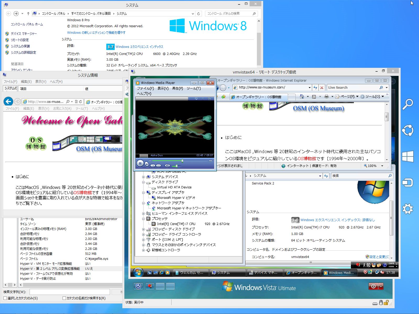Click blue back arrow in the Windows 8 Internet Explorer
This screenshot has width=419, height=314.
point(8,102)
